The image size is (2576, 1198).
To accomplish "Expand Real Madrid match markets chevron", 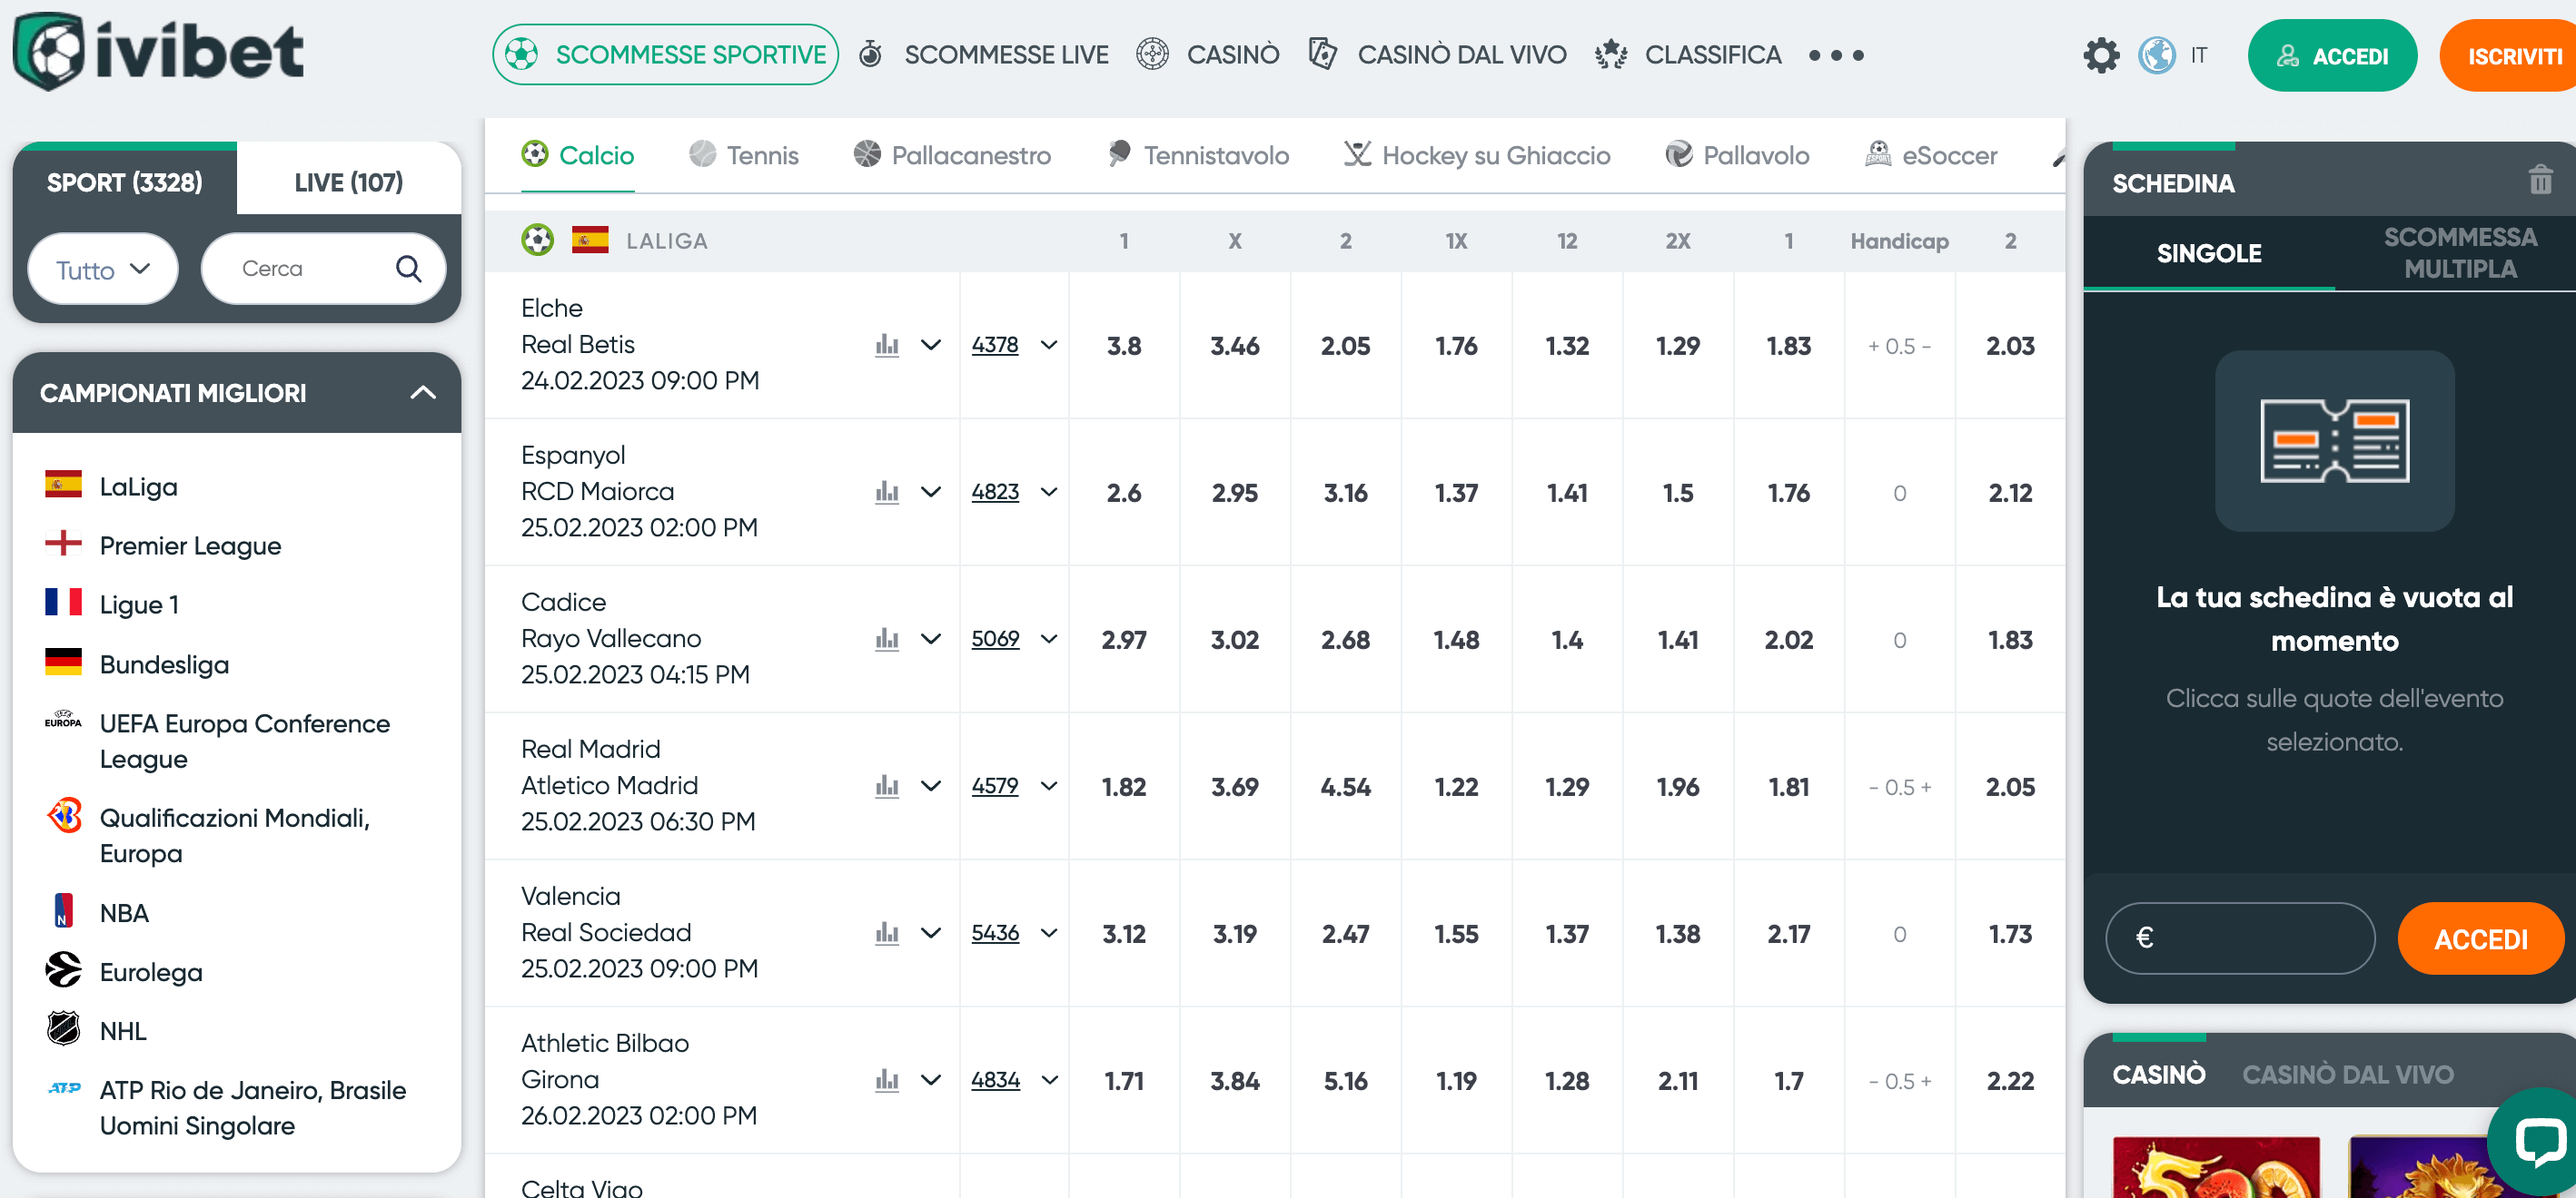I will (932, 785).
